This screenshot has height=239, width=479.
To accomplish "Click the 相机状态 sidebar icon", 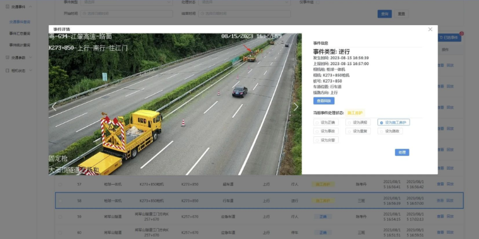I will [x=7, y=71].
